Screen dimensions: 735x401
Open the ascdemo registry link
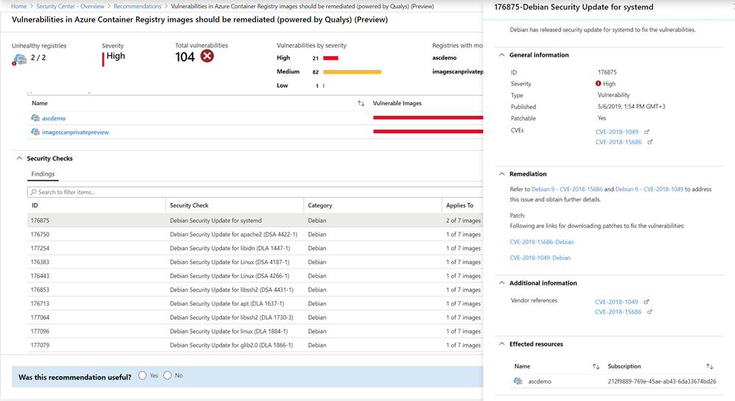(x=54, y=118)
